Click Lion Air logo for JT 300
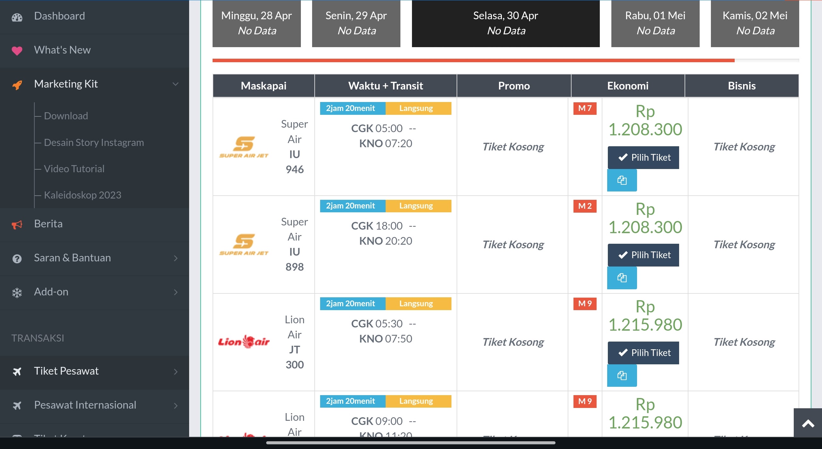Screen dimensions: 822x449 click(244, 342)
